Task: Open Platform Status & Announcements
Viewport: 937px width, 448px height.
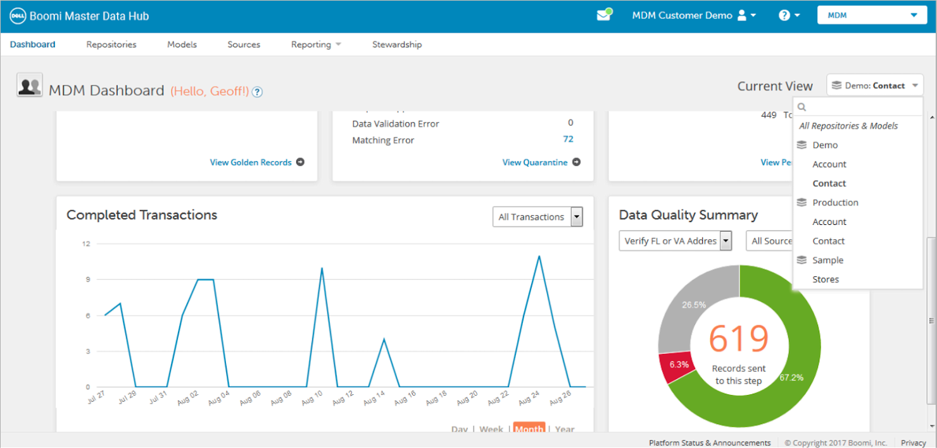Action: click(709, 442)
